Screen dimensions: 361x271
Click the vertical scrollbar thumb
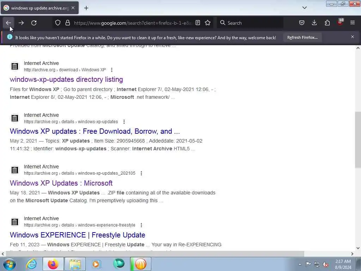(x=358, y=140)
